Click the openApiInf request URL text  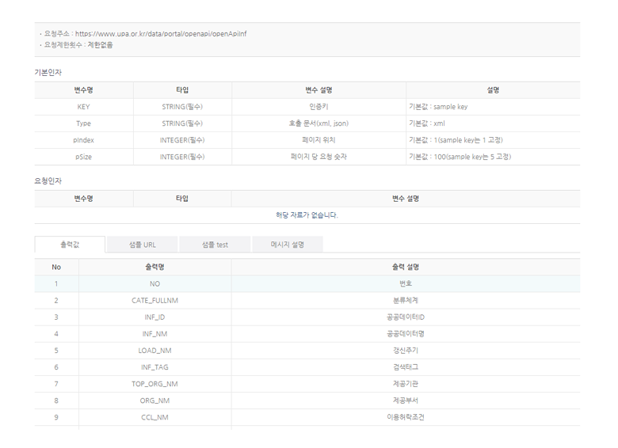(161, 34)
